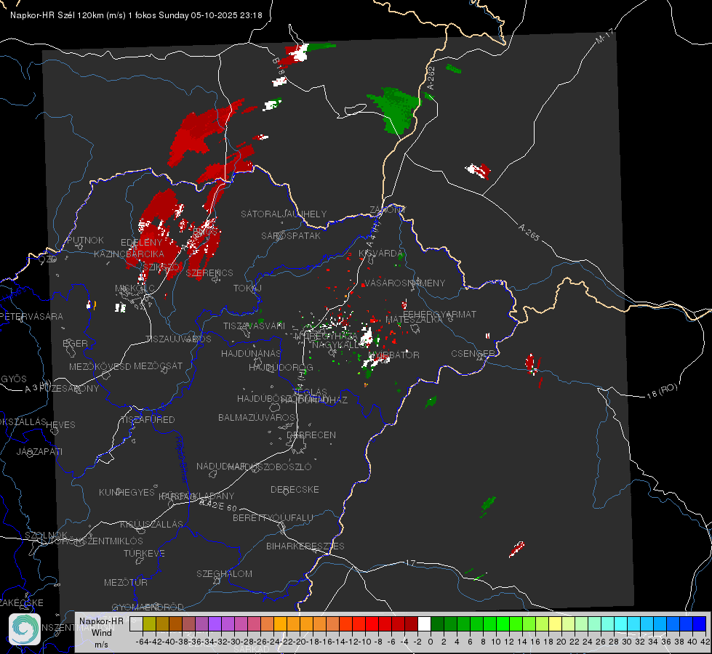Image resolution: width=712 pixels, height=654 pixels.
Task: Click the DEBRECEN city label
Action: click(x=311, y=435)
